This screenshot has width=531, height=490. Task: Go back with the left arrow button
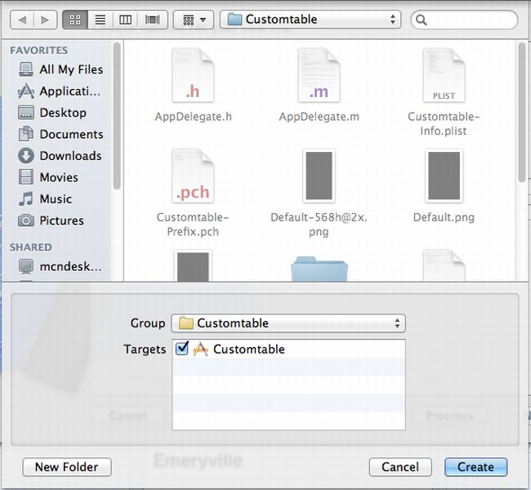pos(22,20)
